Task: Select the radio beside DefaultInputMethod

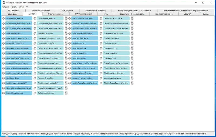Action: (x=35, y=93)
